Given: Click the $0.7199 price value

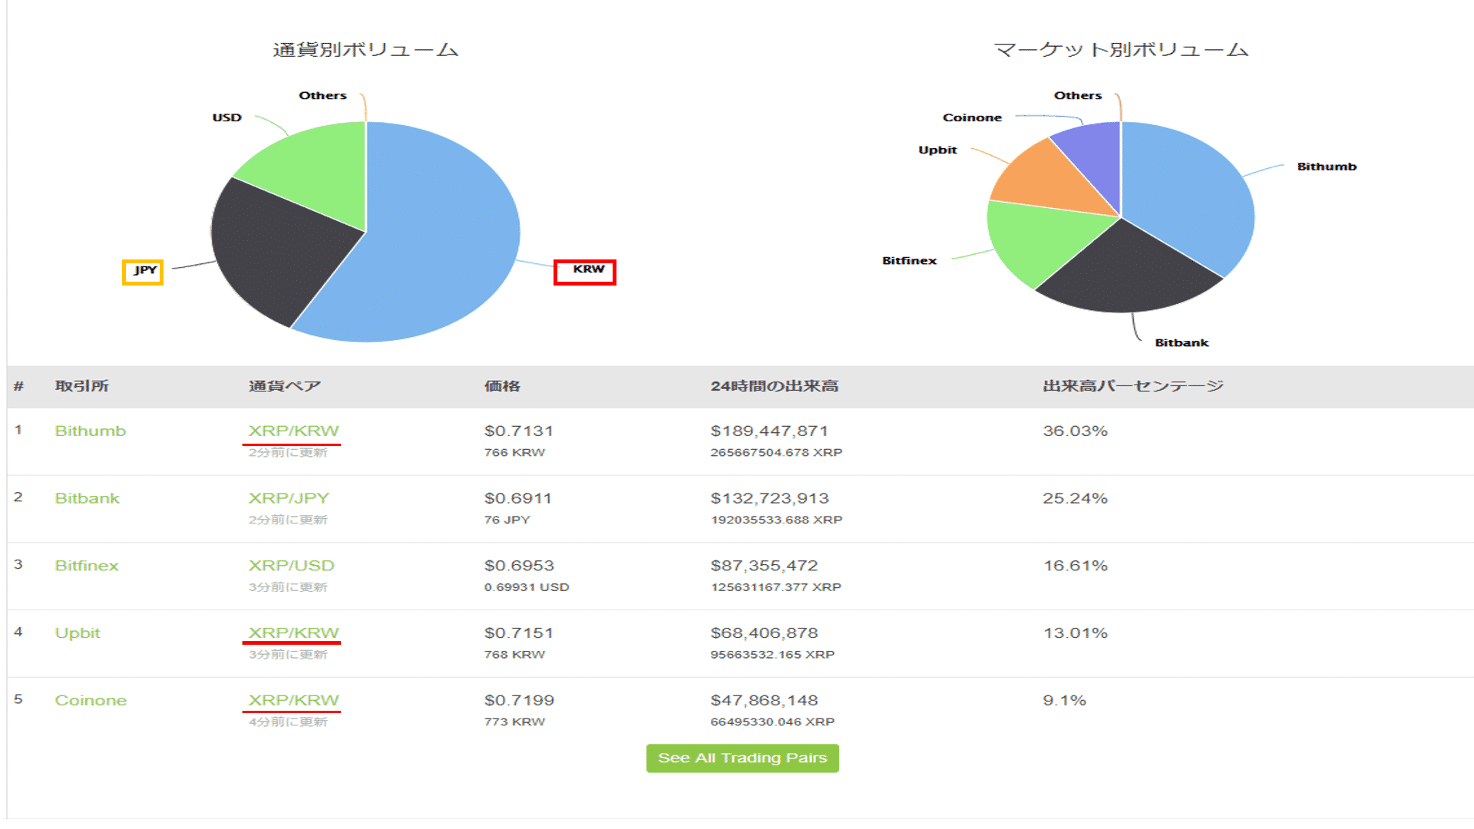Looking at the screenshot, I should point(519,701).
